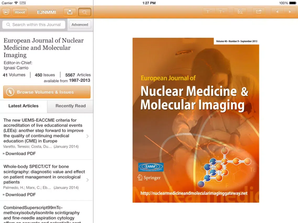Image resolution: width=298 pixels, height=223 pixels.
Task: Switch to the Latest Articles tab
Action: [x=23, y=106]
